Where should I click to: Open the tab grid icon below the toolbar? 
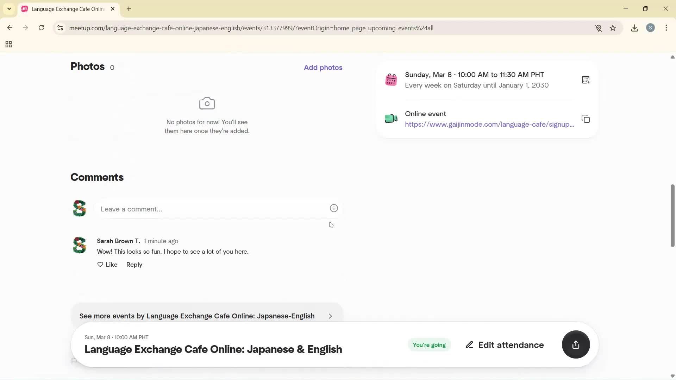pyautogui.click(x=8, y=44)
